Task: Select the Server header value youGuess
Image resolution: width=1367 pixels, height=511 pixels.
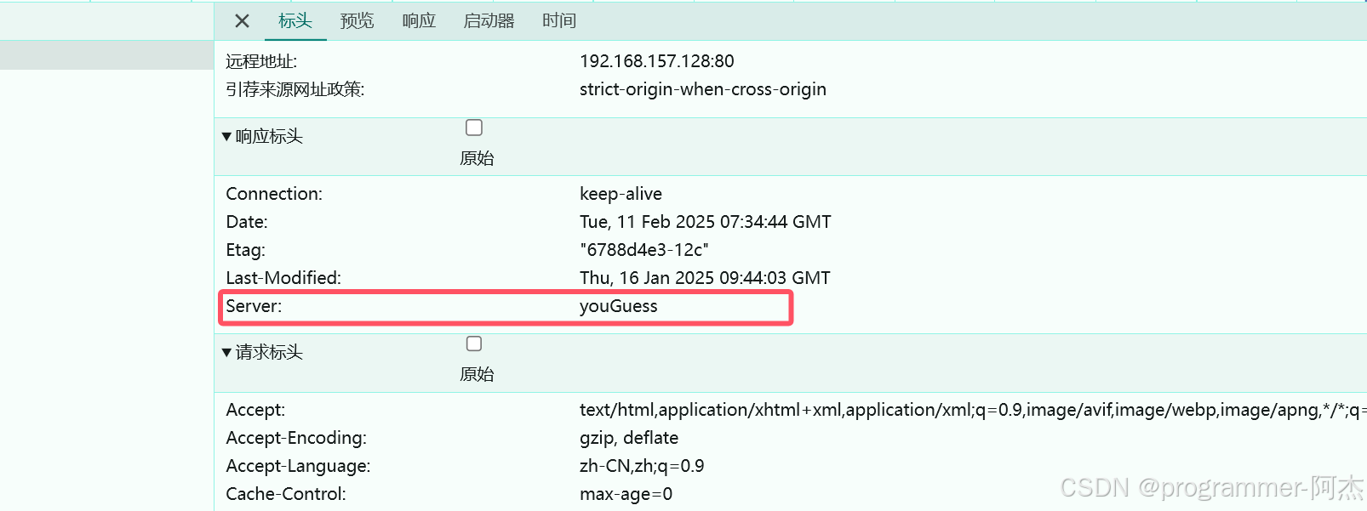Action: [x=619, y=306]
